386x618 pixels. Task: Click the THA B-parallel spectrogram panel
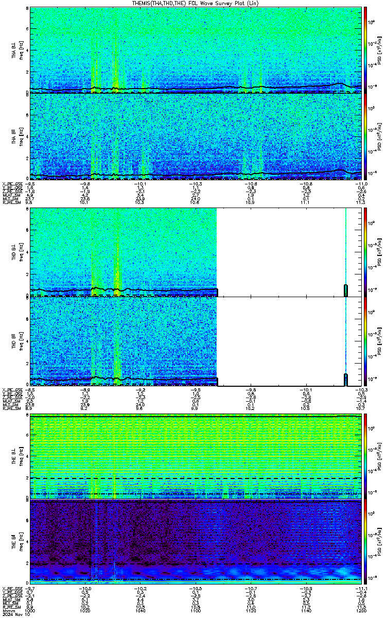click(x=196, y=136)
